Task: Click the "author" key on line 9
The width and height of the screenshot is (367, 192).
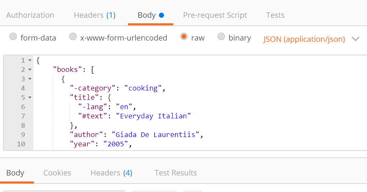Action: (x=86, y=135)
